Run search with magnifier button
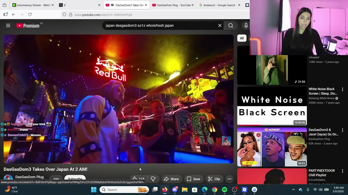348x195 pixels. [x=231, y=25]
